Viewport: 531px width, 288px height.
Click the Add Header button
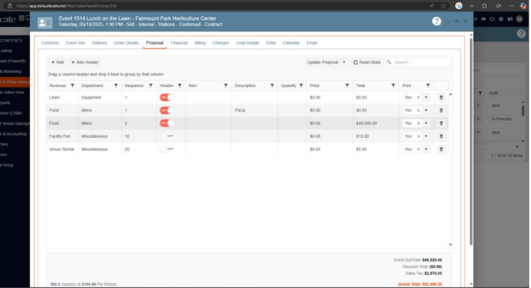[x=85, y=62]
